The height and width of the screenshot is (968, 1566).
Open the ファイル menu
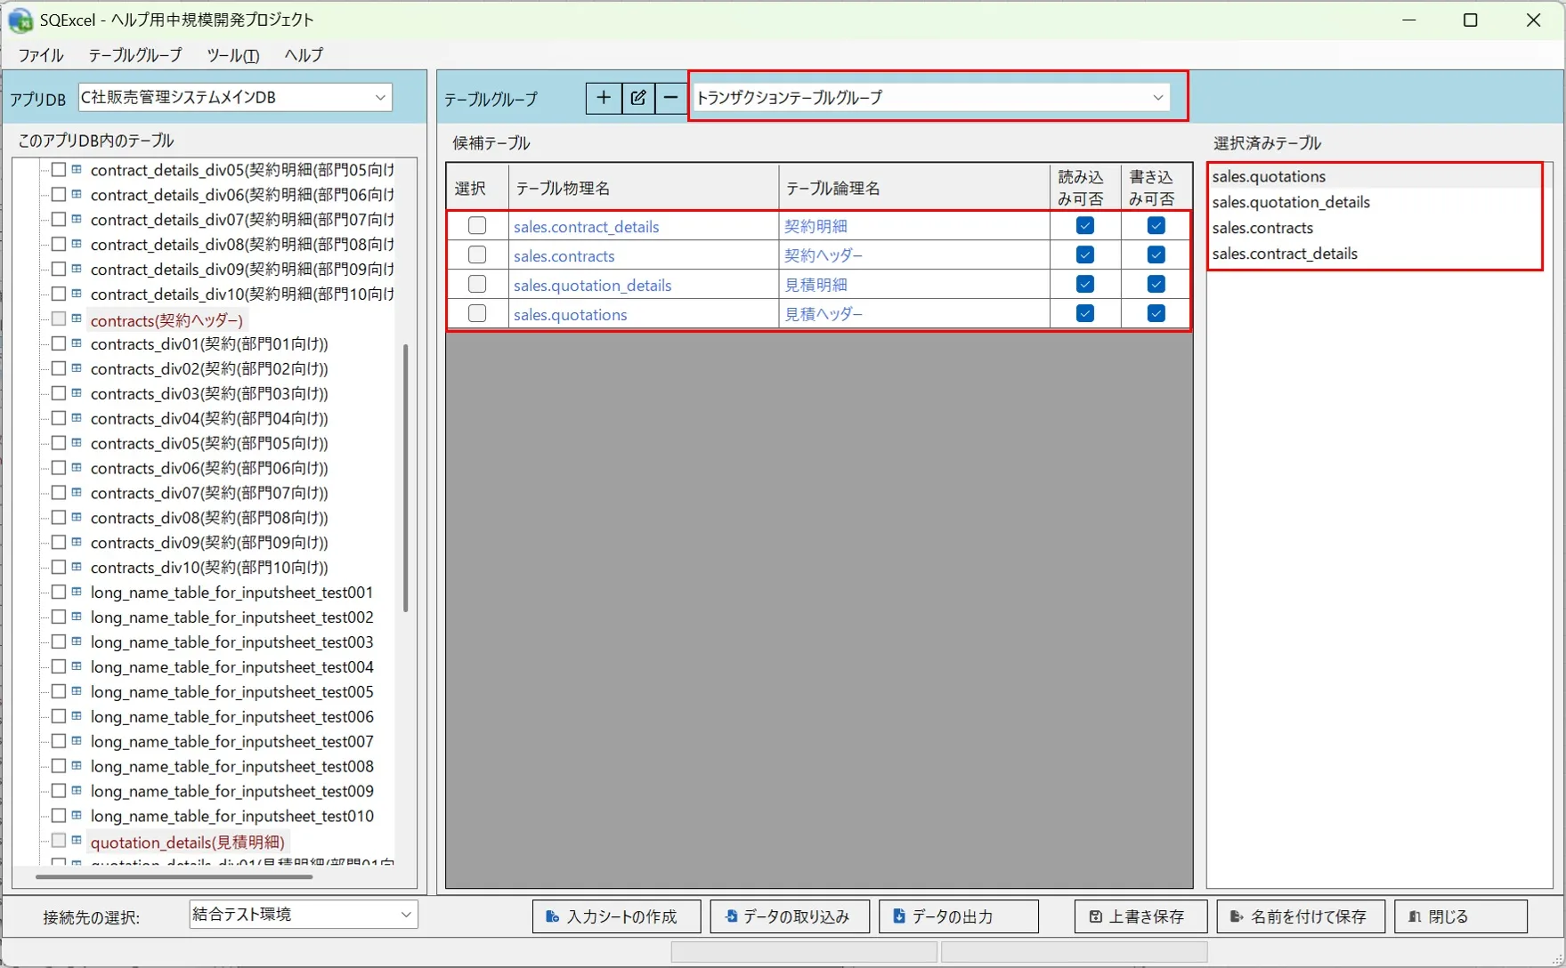pyautogui.click(x=41, y=55)
